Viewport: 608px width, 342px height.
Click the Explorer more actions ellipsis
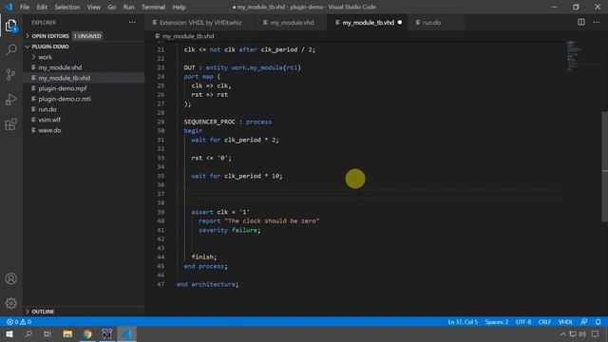[132, 23]
